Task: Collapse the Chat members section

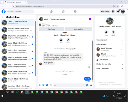Action: (x=110, y=44)
